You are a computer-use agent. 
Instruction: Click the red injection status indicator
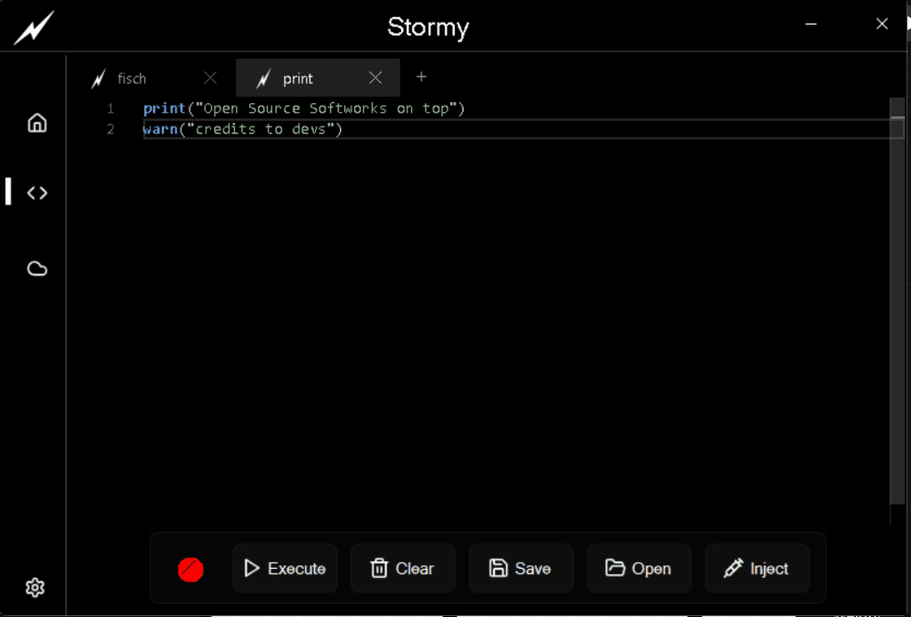[x=190, y=569]
